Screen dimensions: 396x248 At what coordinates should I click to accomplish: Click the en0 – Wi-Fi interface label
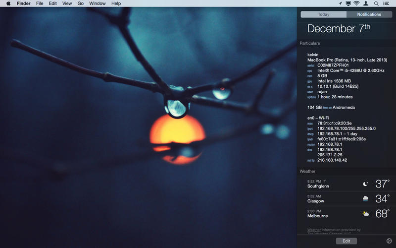(x=318, y=118)
